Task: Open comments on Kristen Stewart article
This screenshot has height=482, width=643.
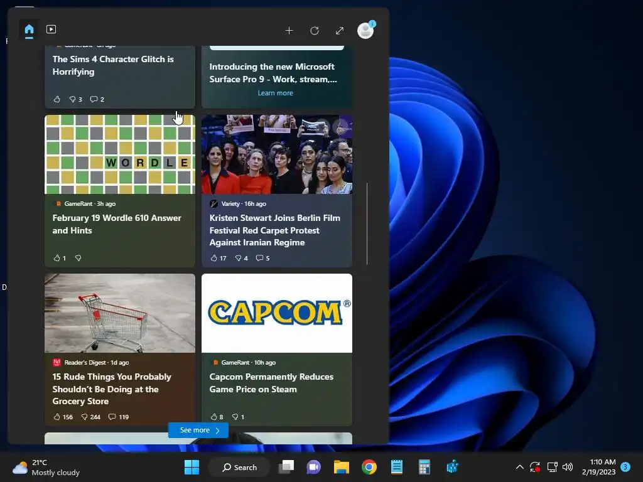Action: [263, 258]
